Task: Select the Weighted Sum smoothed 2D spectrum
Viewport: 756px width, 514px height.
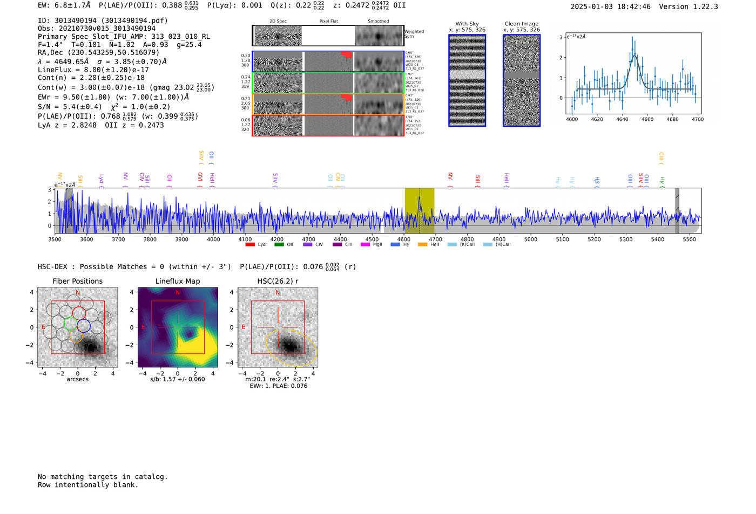Action: [379, 36]
